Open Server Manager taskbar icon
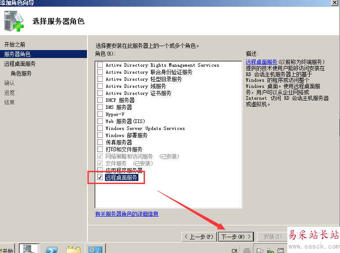The width and height of the screenshot is (340, 253). [x=29, y=249]
